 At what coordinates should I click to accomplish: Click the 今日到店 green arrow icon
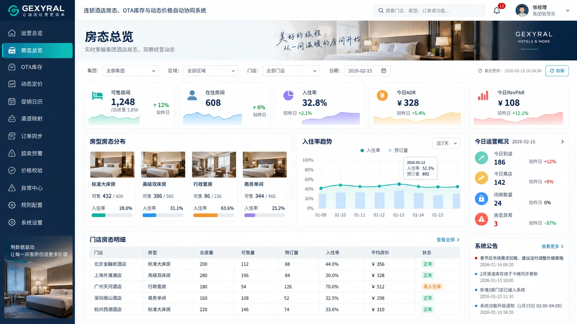click(x=481, y=158)
